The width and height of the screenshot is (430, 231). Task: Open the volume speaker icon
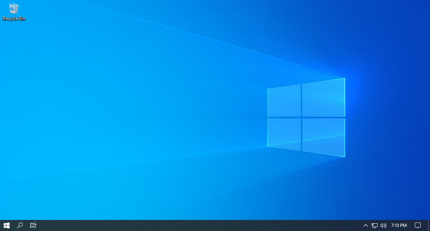click(383, 225)
